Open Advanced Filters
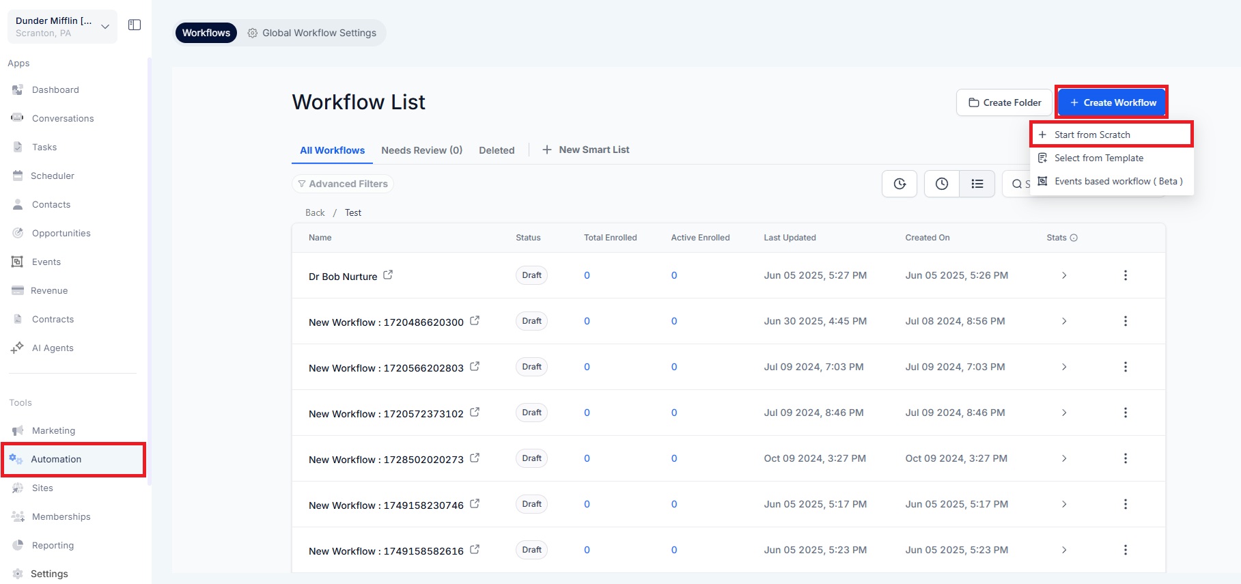The width and height of the screenshot is (1241, 584). 343,184
